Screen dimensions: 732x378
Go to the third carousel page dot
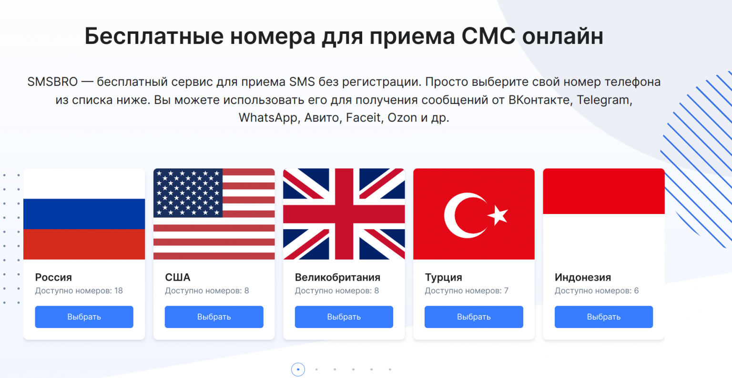tap(335, 369)
